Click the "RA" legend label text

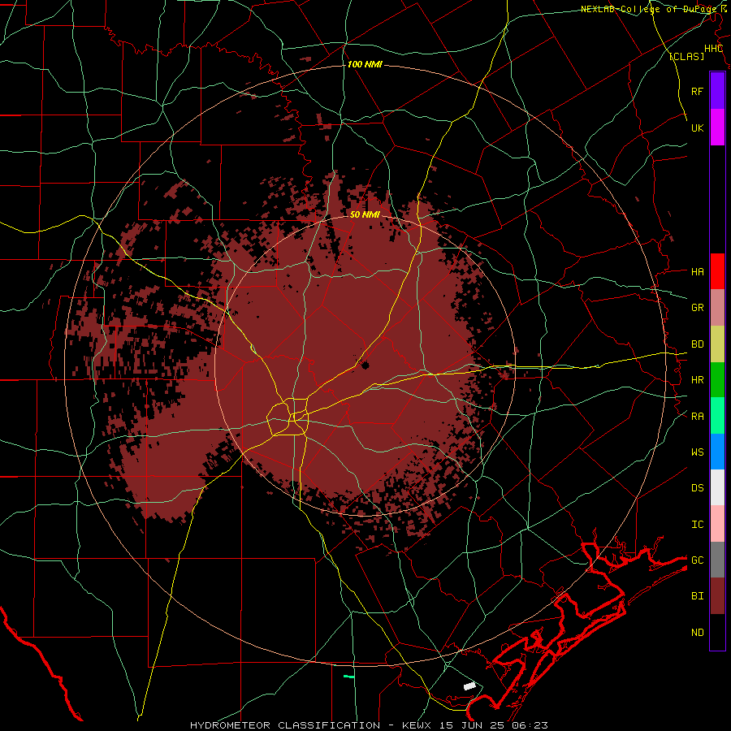click(697, 417)
